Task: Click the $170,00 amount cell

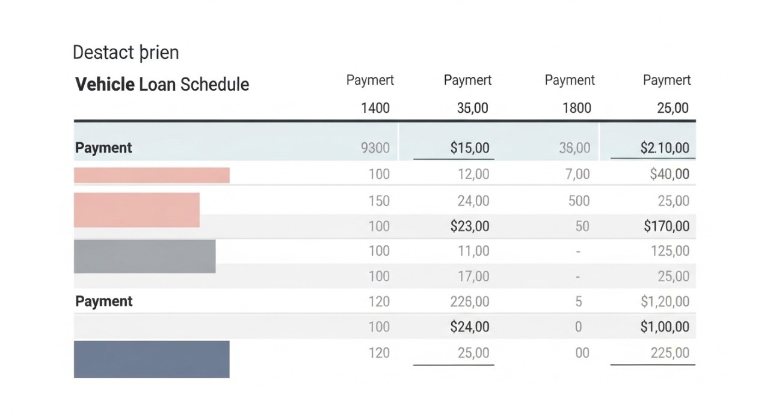Action: tap(667, 226)
